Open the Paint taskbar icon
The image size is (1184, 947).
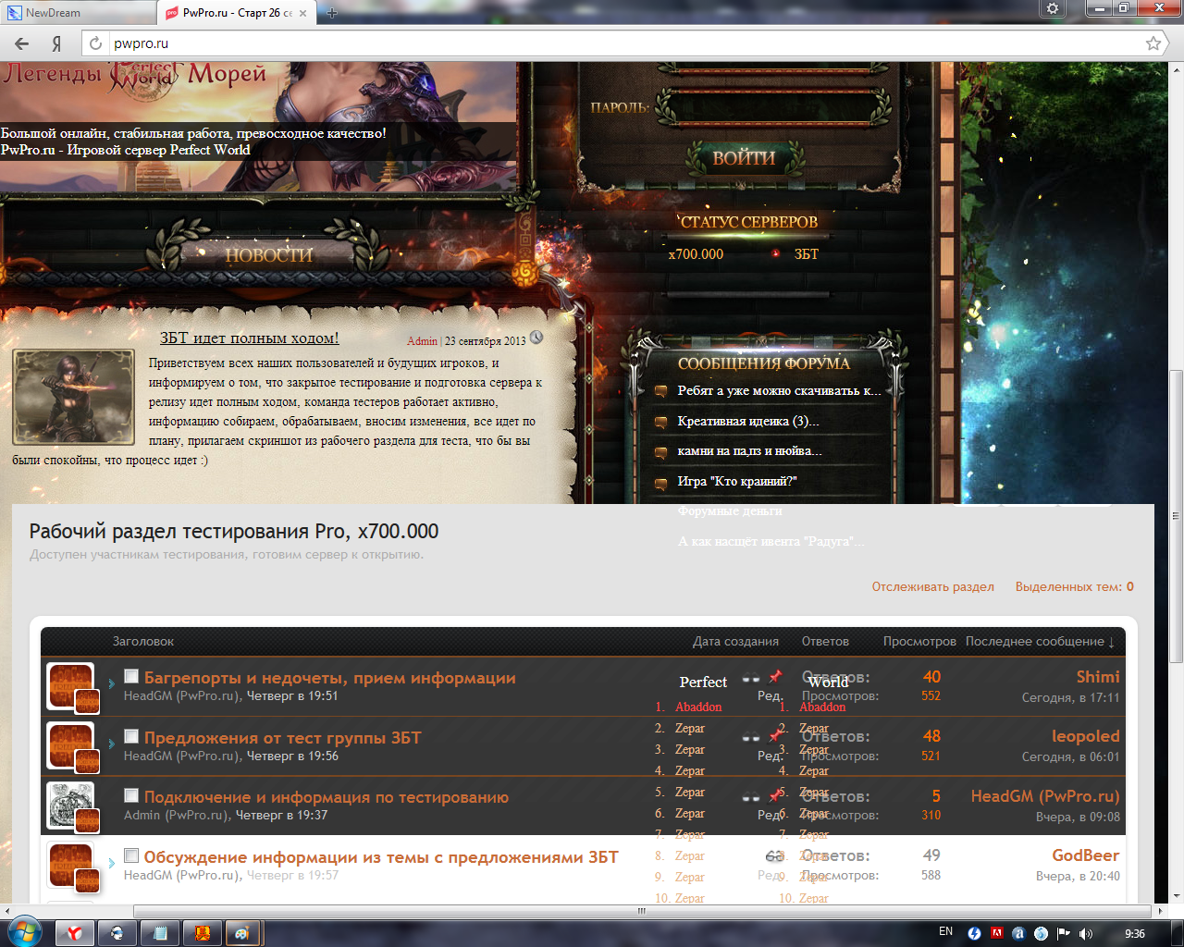242,933
